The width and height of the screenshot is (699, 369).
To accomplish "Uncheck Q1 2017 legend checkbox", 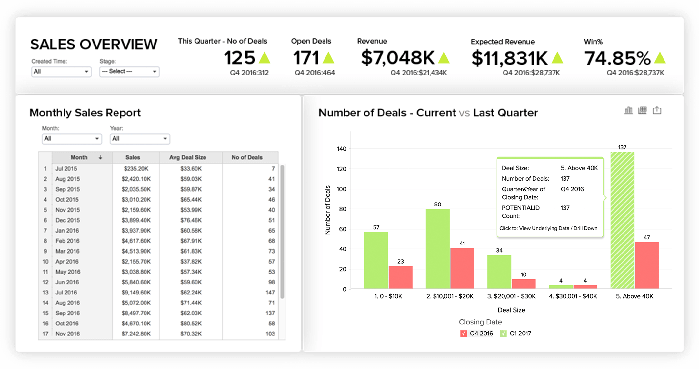I will (x=503, y=334).
